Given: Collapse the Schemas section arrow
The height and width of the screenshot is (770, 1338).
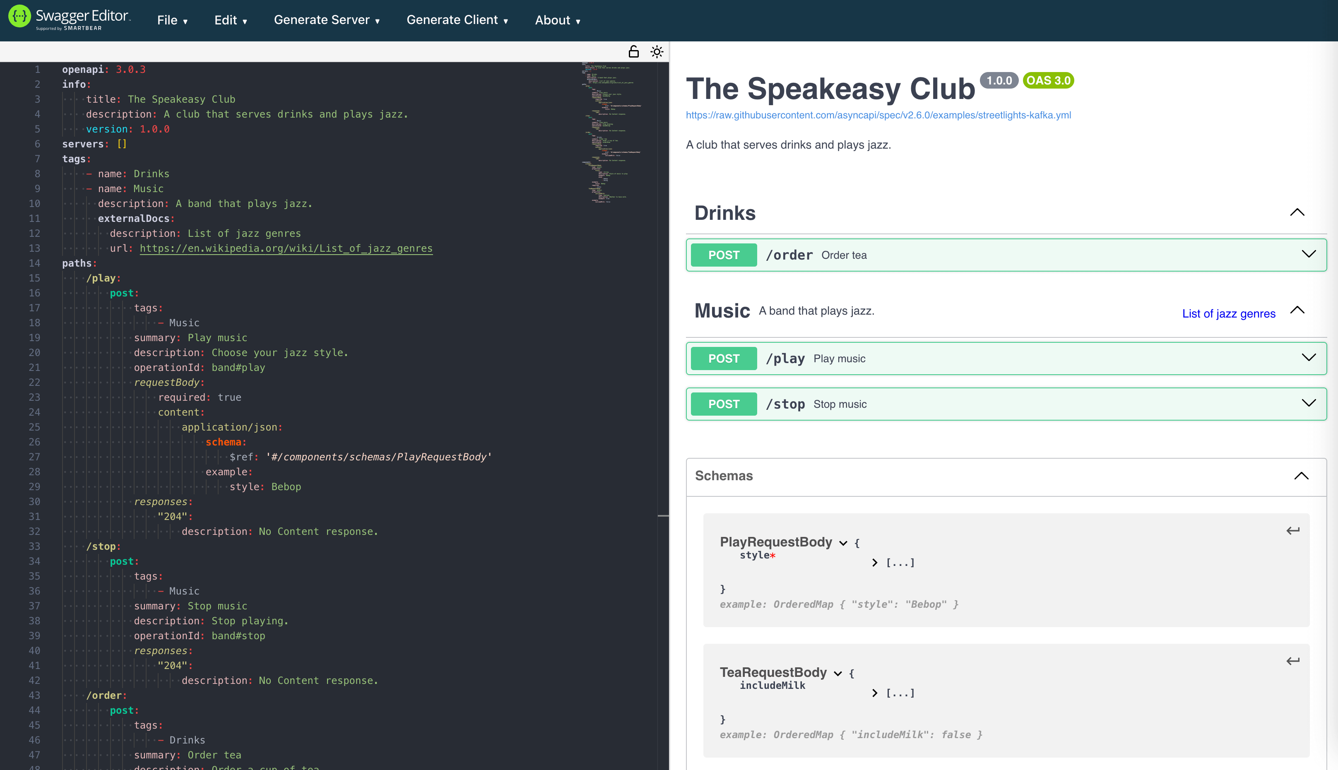Looking at the screenshot, I should (1301, 475).
